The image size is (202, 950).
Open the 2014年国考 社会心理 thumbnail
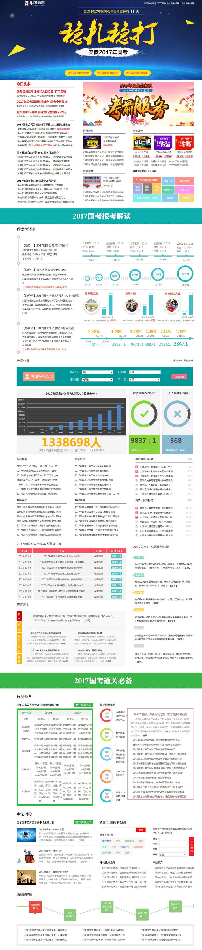click(27, 856)
